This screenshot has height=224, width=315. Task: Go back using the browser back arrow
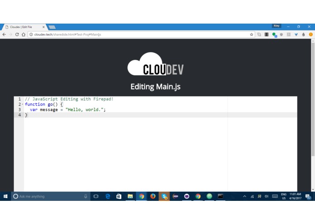click(x=4, y=34)
